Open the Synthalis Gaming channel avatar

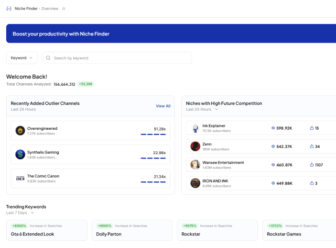(20, 154)
